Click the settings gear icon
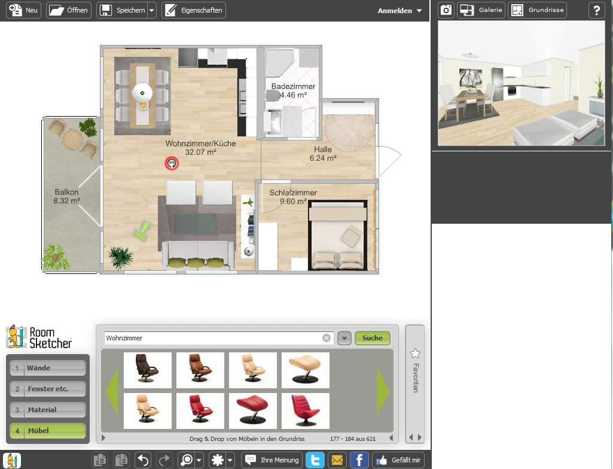Viewport: 613px width, 469px height. pos(215,459)
